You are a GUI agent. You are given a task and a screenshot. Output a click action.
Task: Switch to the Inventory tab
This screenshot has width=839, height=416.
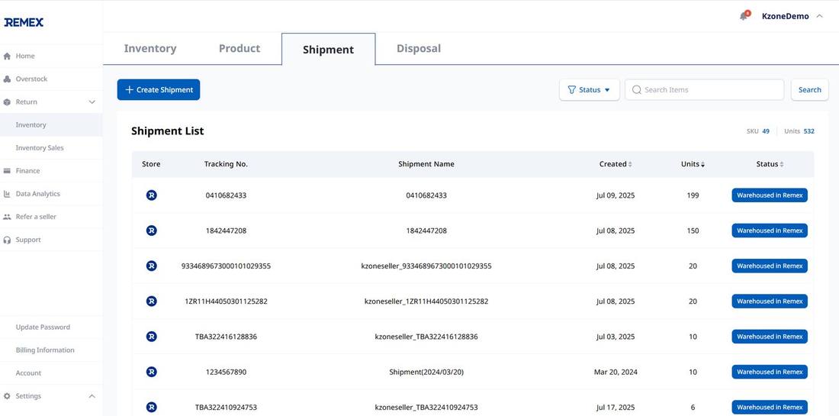(x=150, y=49)
